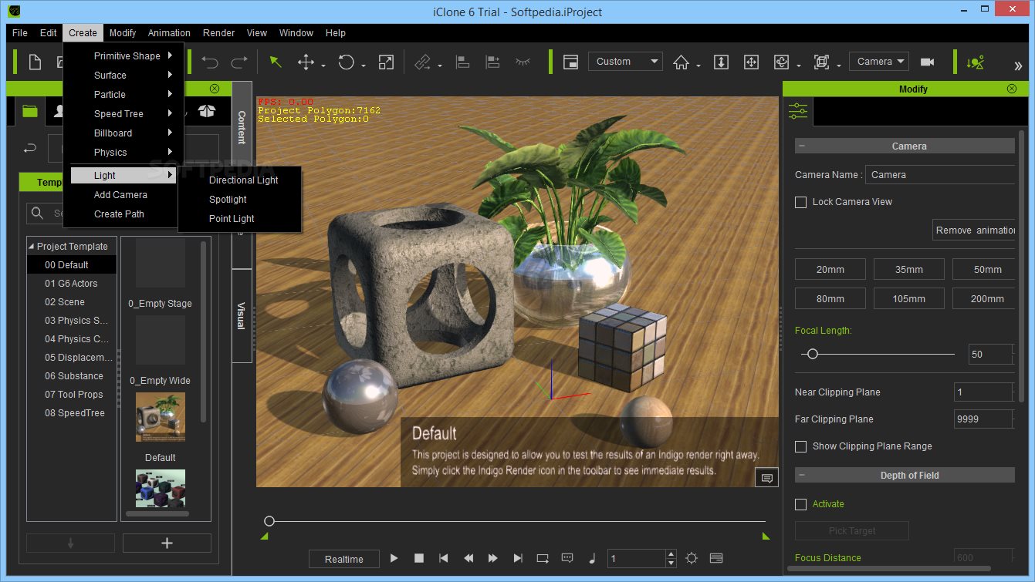This screenshot has width=1035, height=582.
Task: Click the New Project document icon
Action: pos(35,62)
